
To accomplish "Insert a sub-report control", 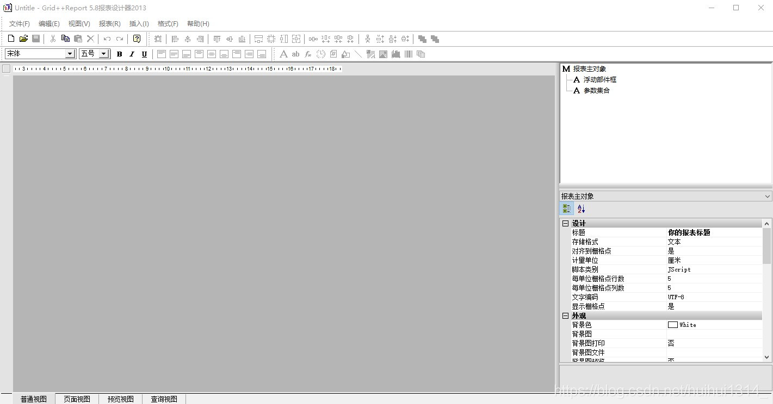I will (420, 54).
